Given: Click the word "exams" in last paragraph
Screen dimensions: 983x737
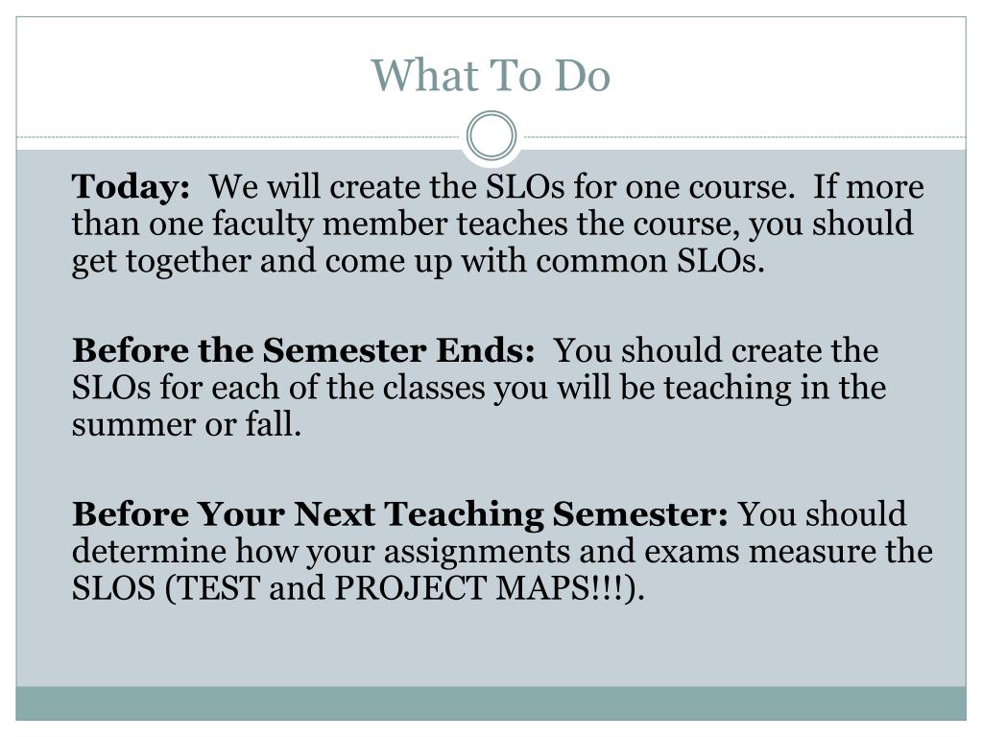Looking at the screenshot, I should pyautogui.click(x=697, y=553).
